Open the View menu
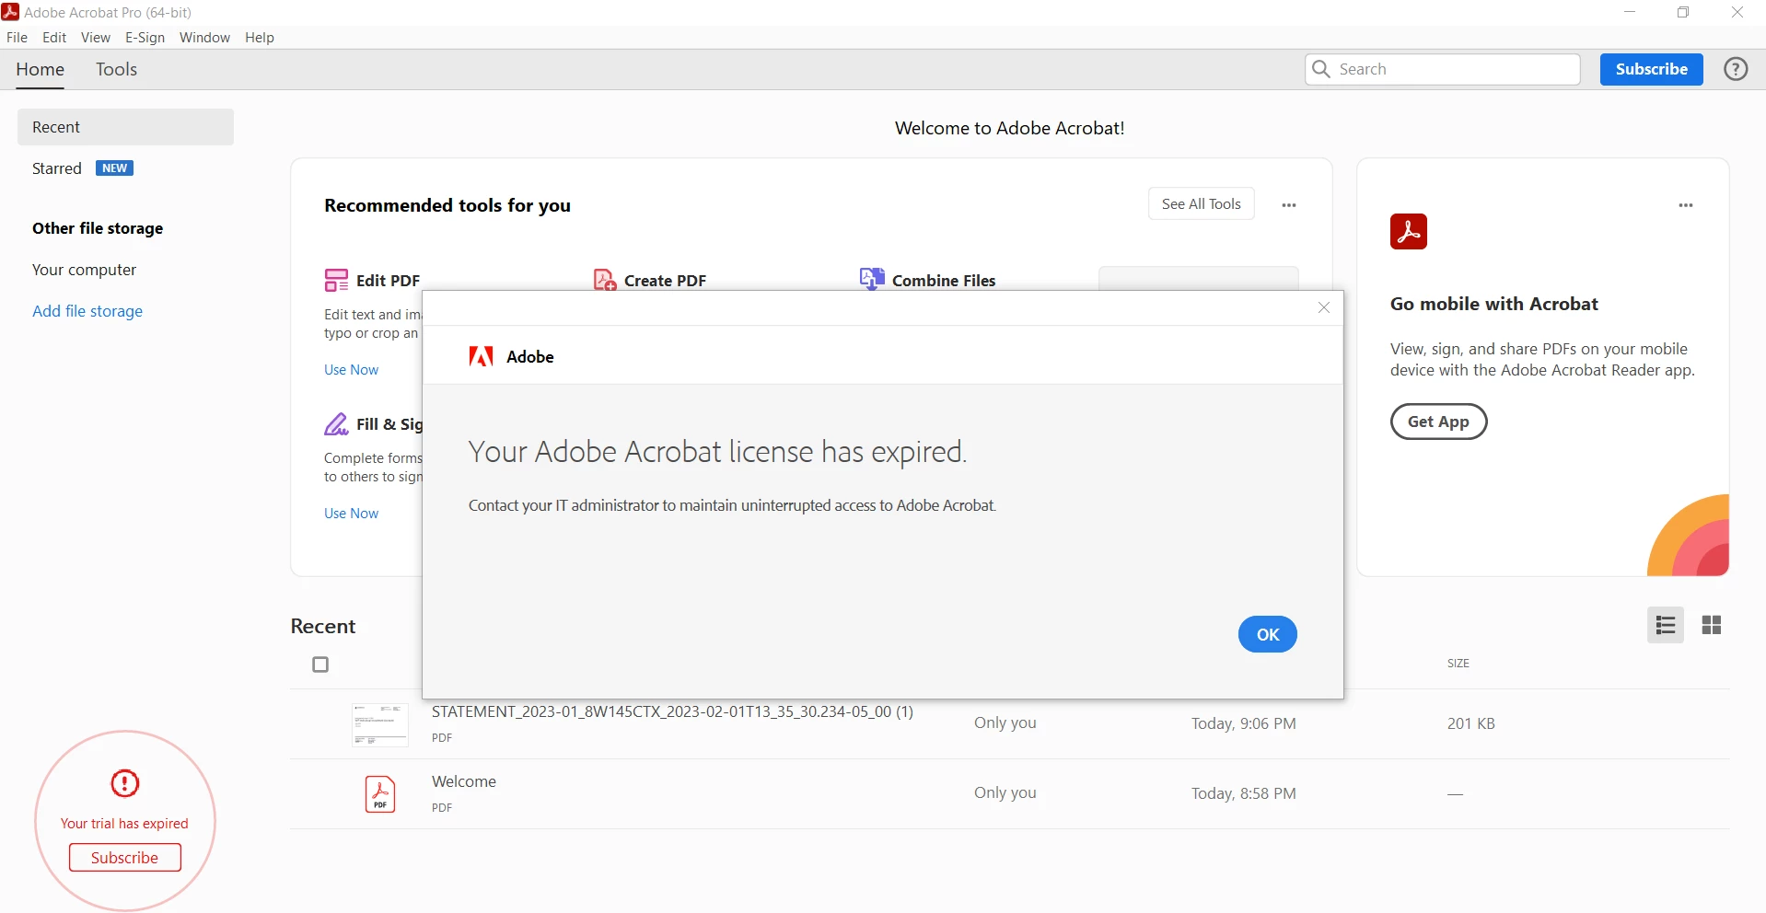The height and width of the screenshot is (913, 1766). 96,38
